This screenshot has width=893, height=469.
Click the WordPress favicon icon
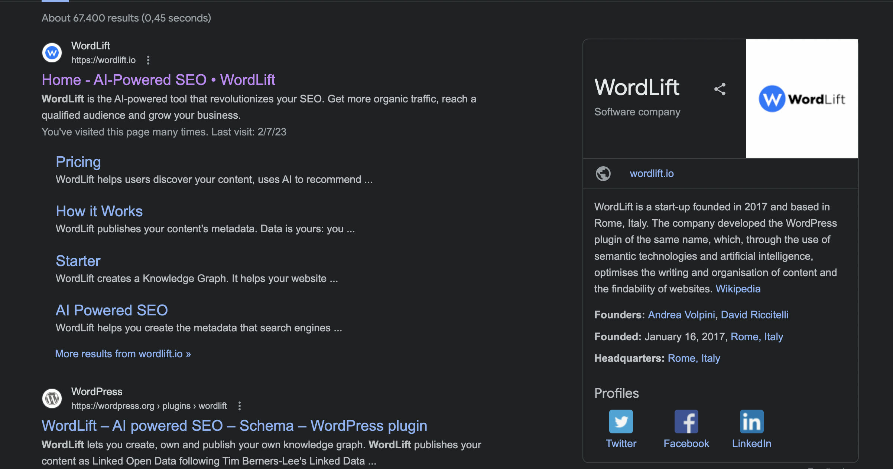(52, 399)
